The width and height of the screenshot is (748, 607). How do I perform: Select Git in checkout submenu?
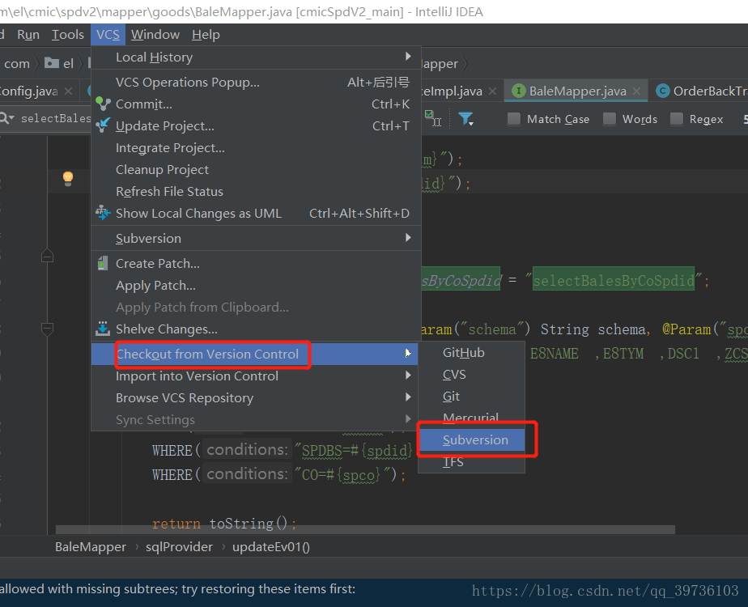(x=471, y=397)
